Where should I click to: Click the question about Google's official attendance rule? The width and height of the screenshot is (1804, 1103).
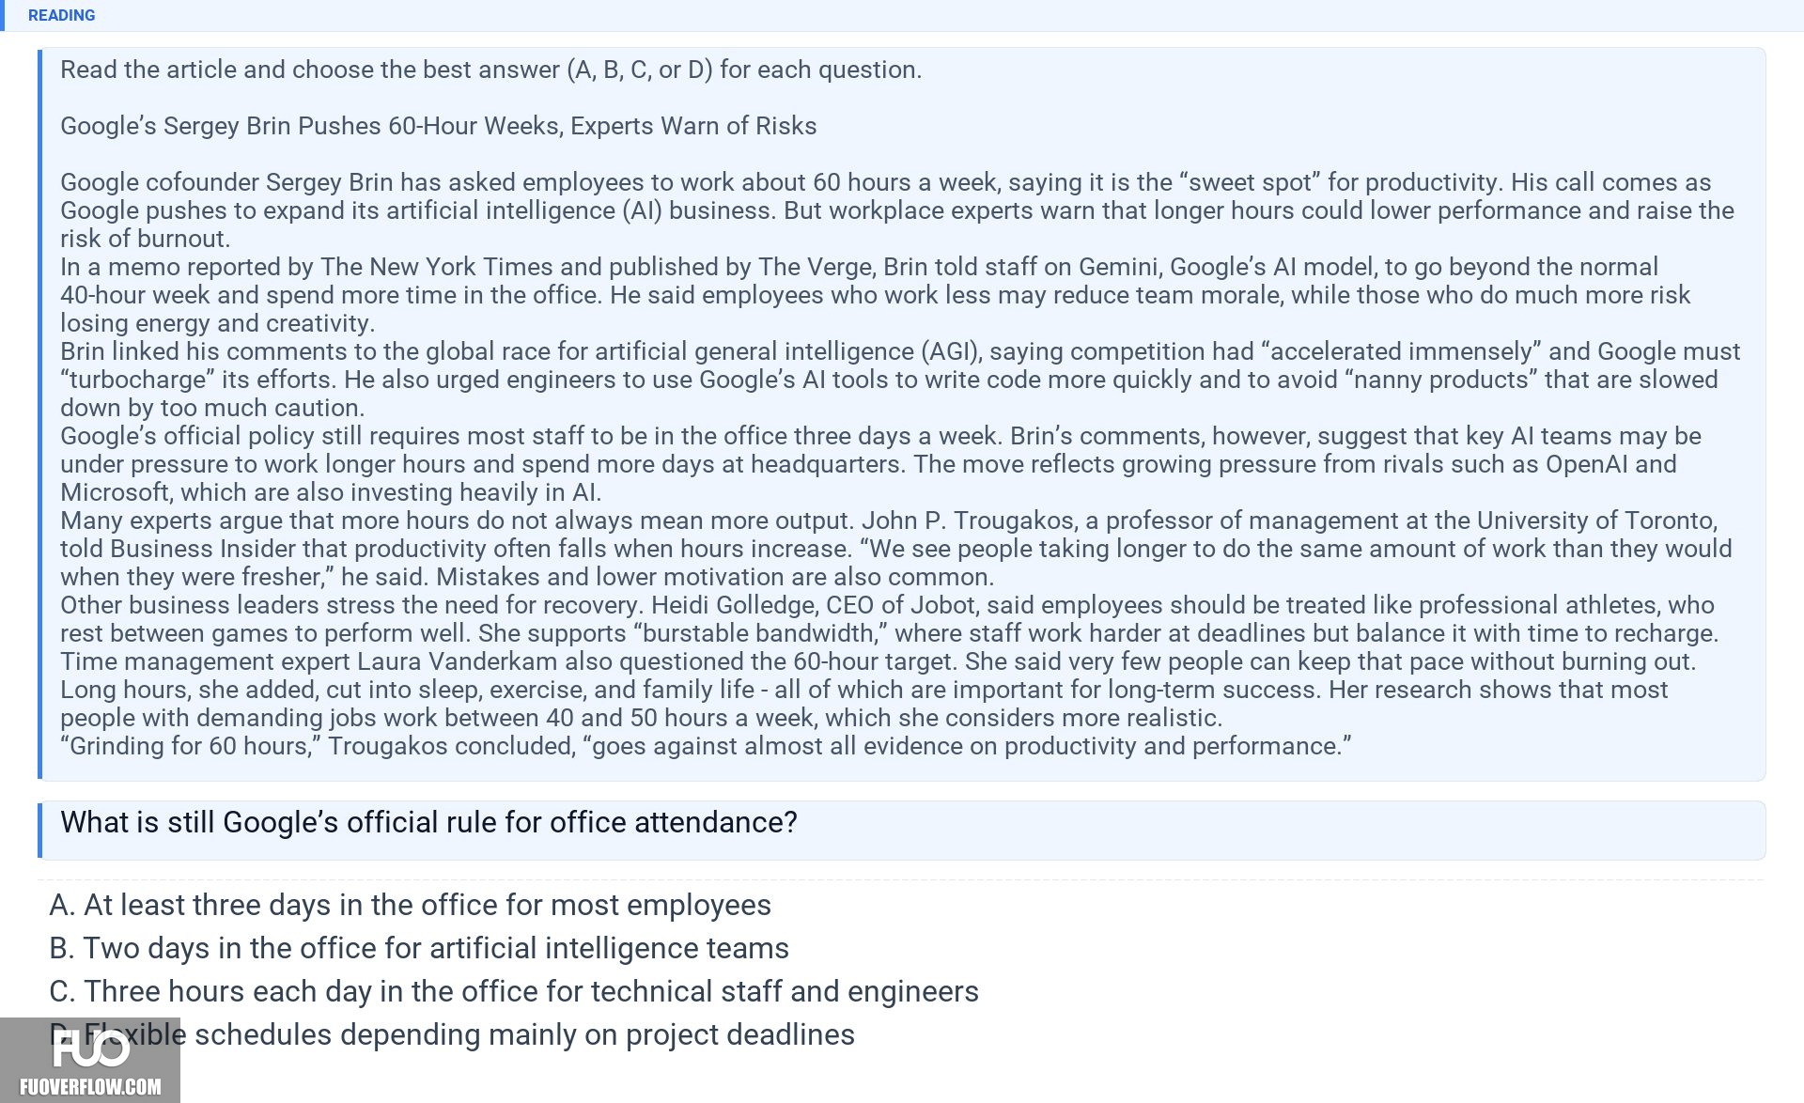(x=428, y=822)
